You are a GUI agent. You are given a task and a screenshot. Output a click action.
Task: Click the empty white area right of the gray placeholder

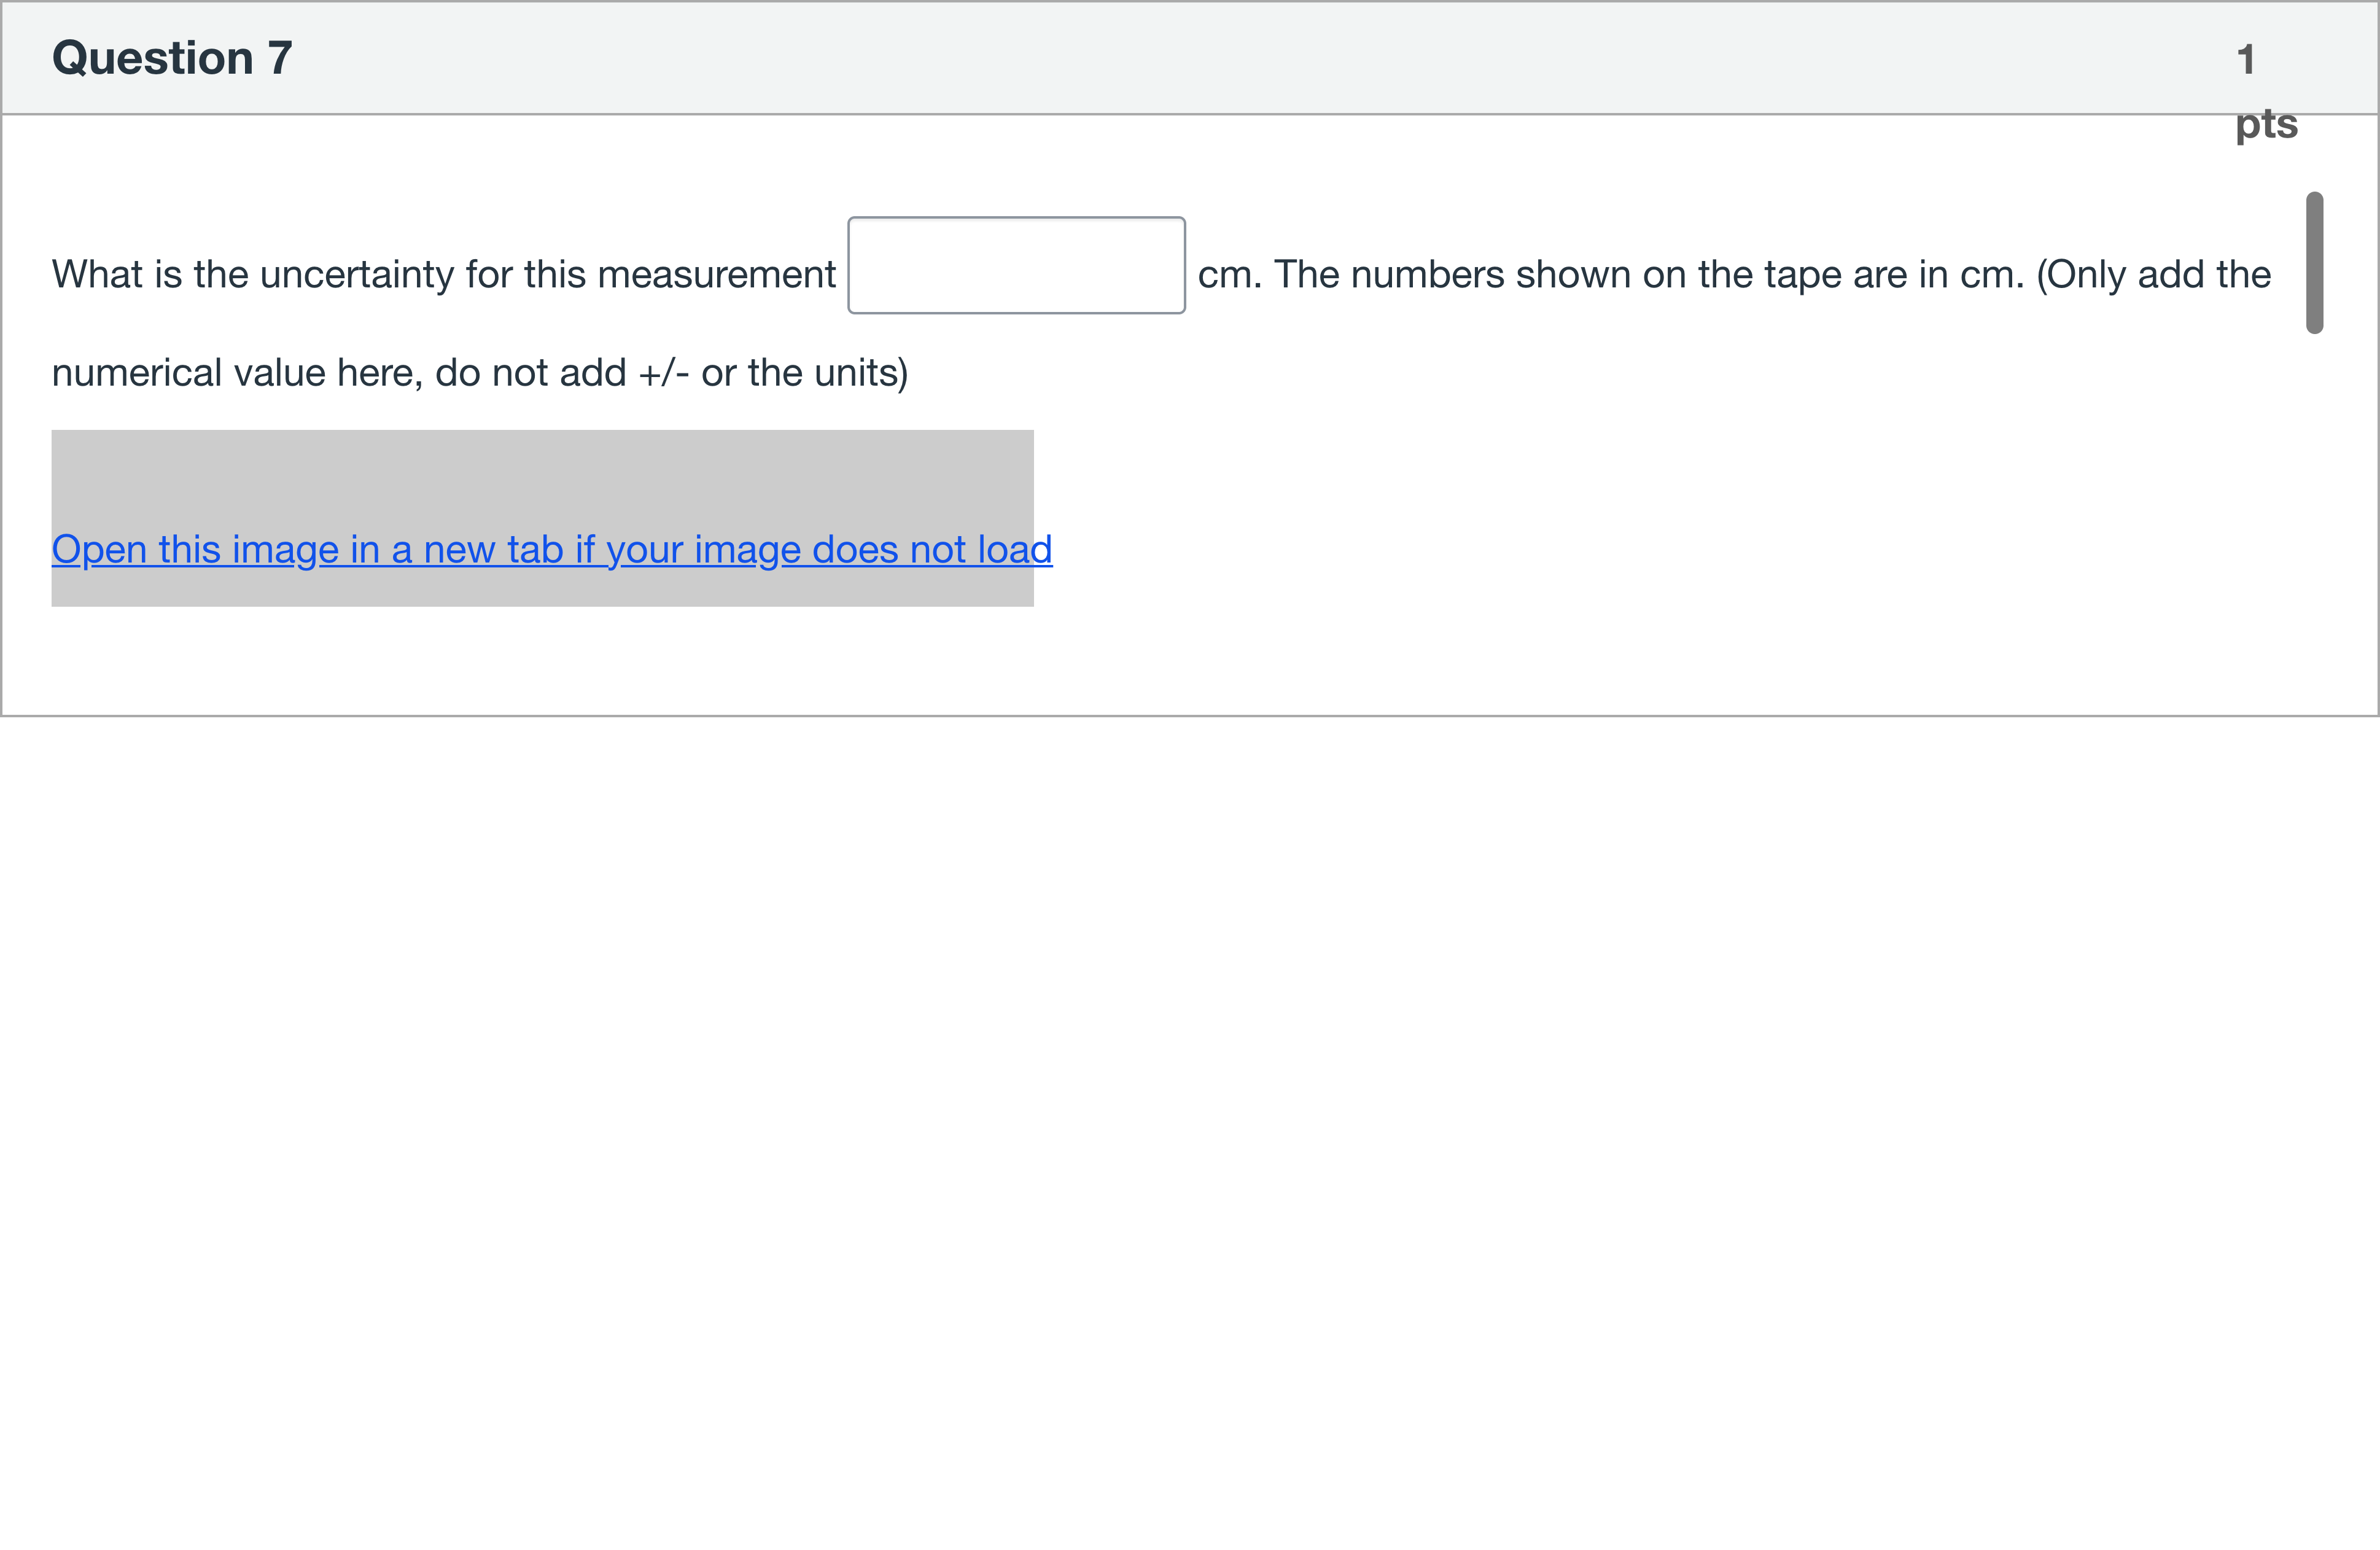click(x=1600, y=520)
